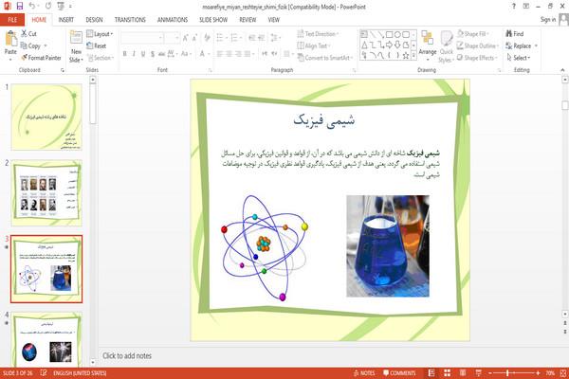Toggle Underline formatting
The width and height of the screenshot is (569, 379).
pyautogui.click(x=143, y=54)
